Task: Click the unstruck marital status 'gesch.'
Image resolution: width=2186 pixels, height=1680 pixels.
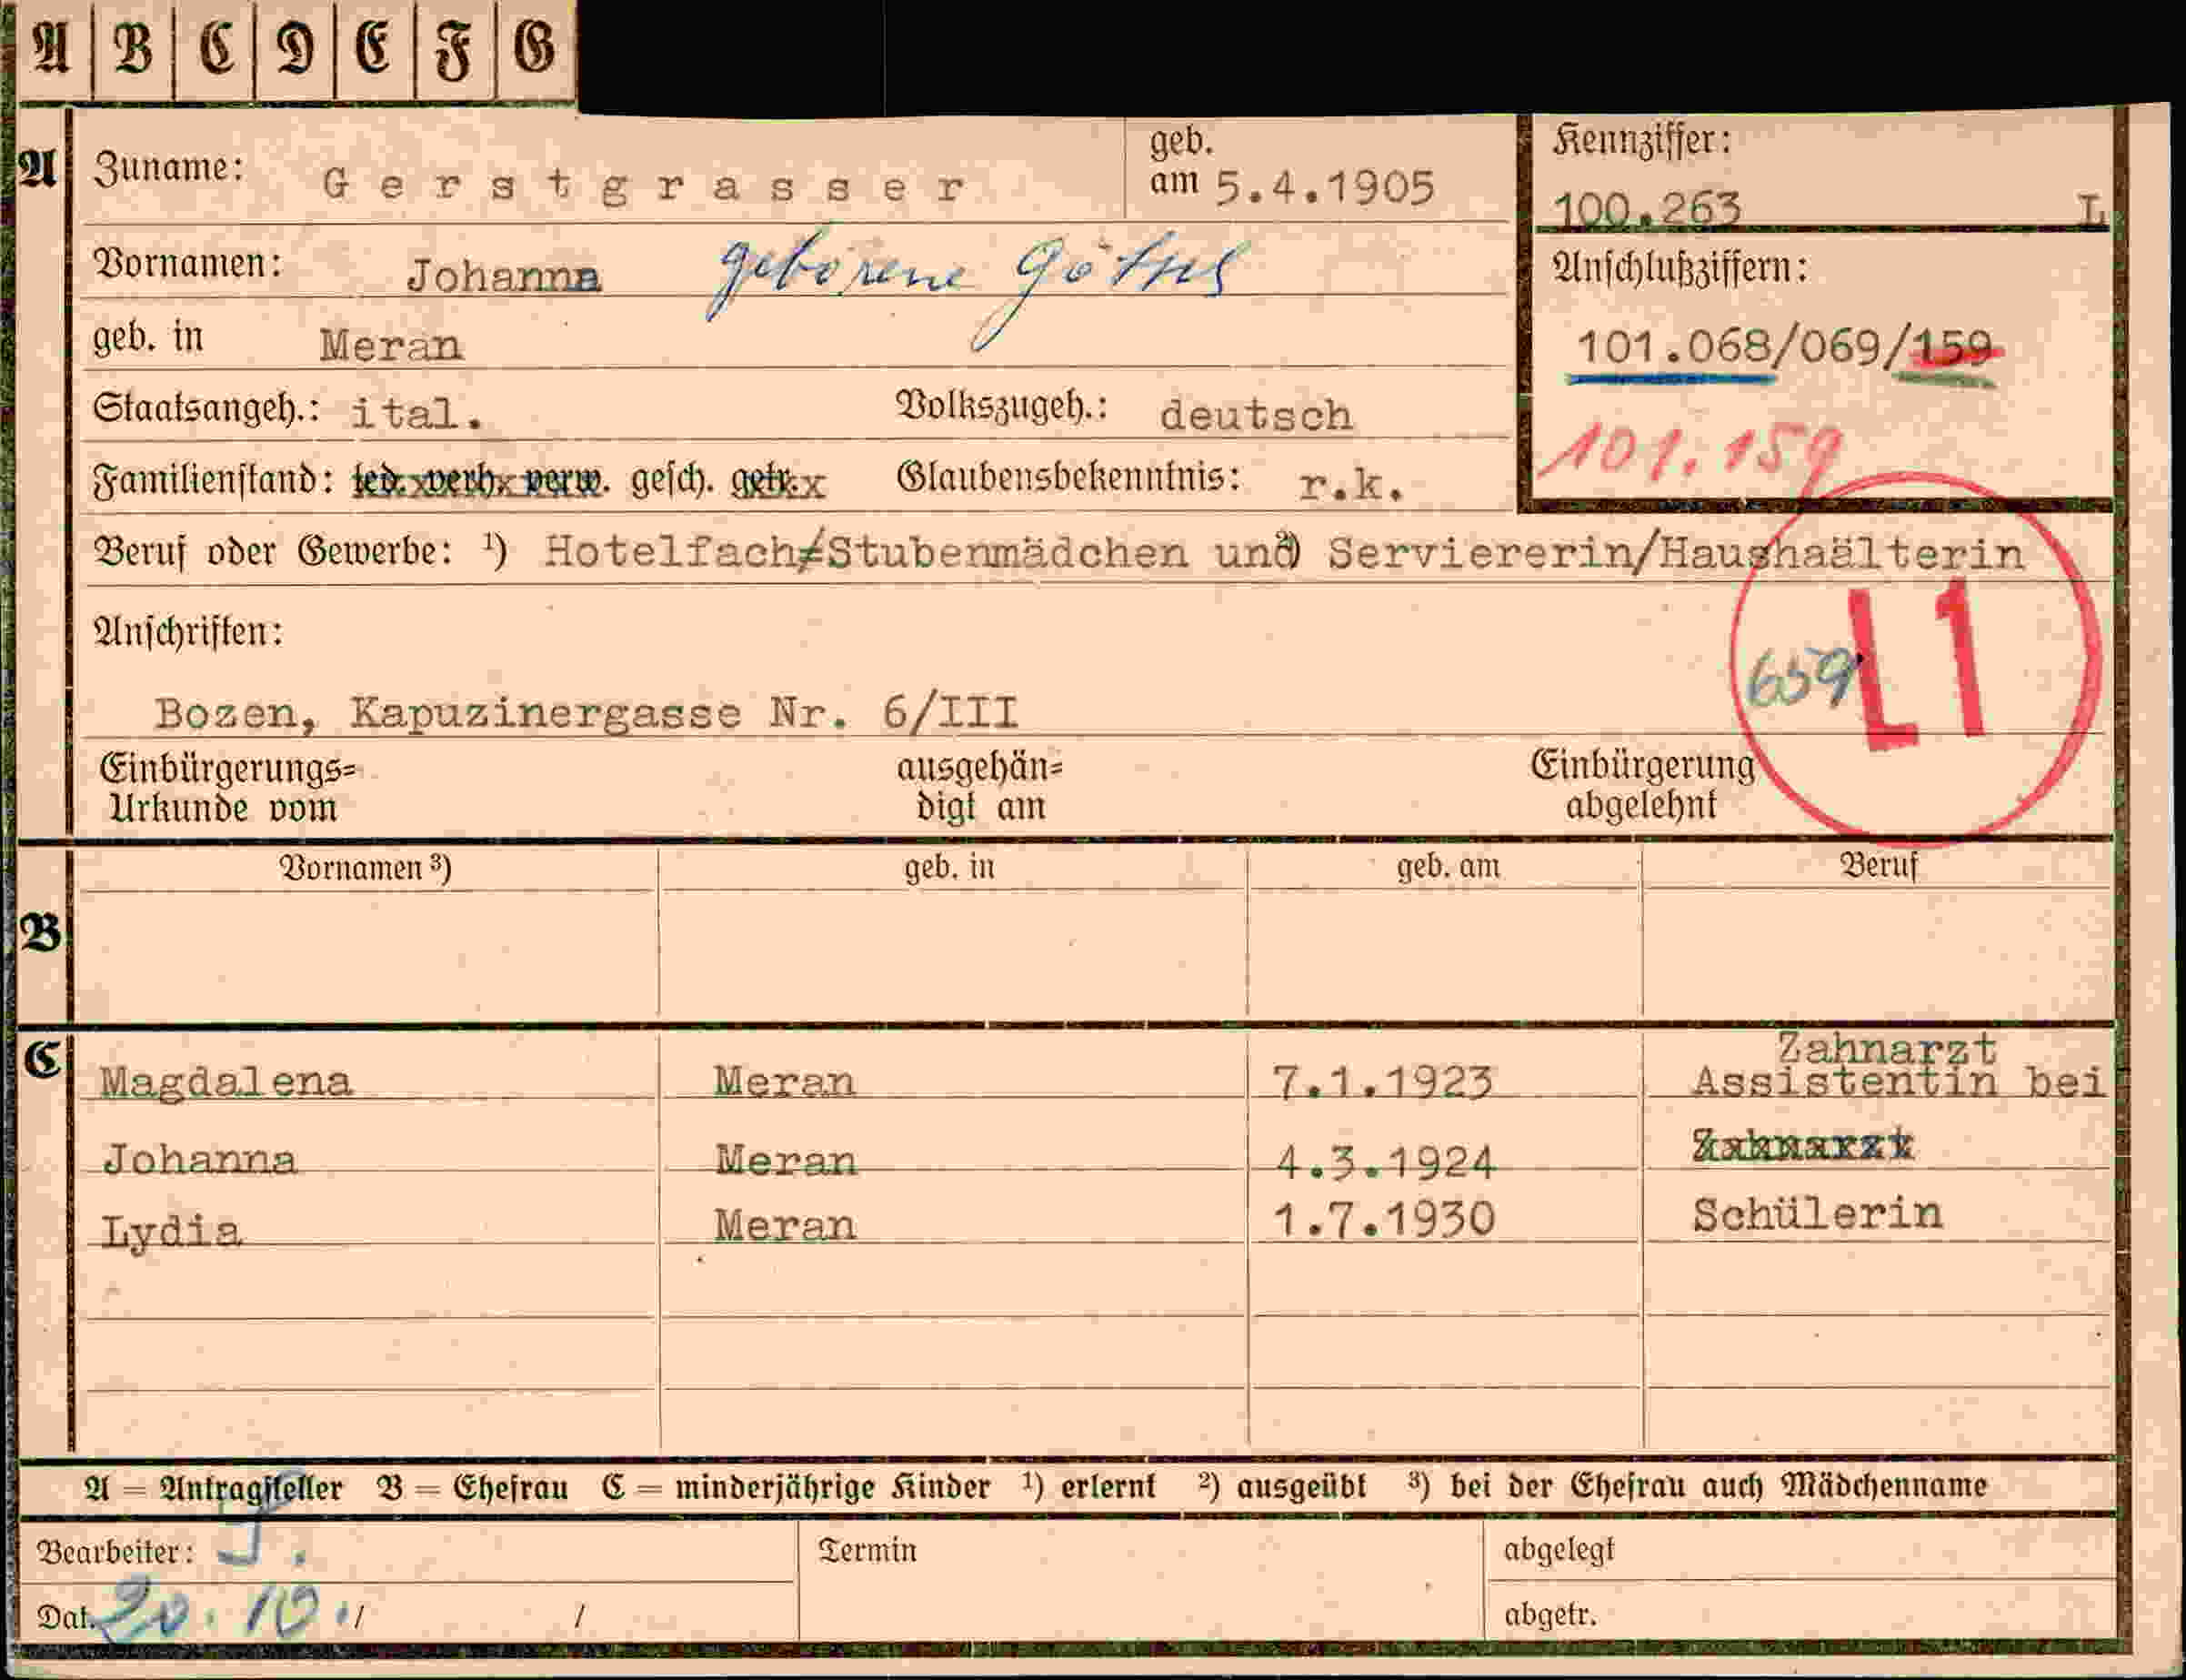Action: (x=672, y=482)
